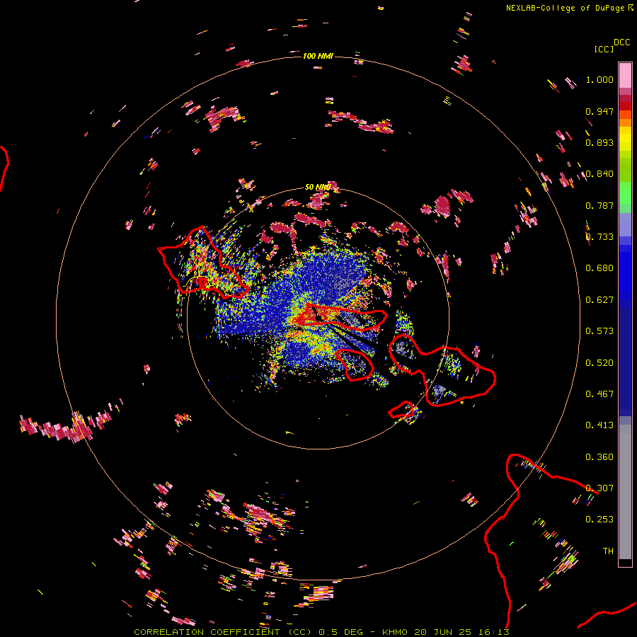Click the "CORRELATION COEFFICIENT (CC) 0.5 DEG" caption
637x637 pixels.
point(249,632)
